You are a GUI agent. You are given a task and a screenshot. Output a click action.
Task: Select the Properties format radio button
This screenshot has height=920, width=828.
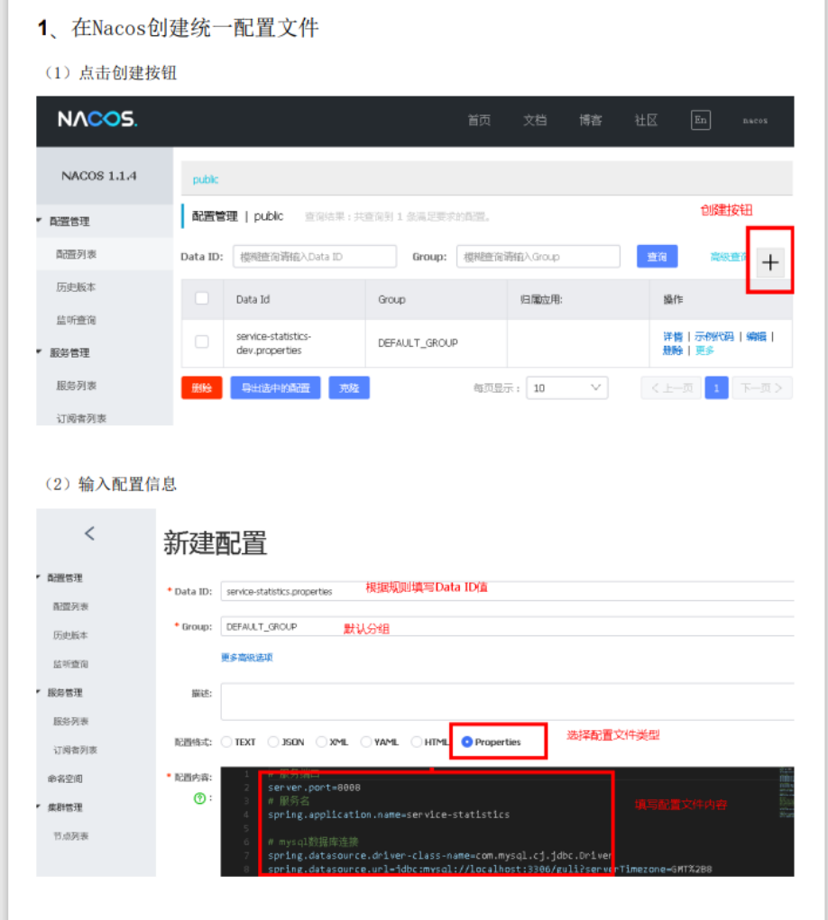click(467, 742)
